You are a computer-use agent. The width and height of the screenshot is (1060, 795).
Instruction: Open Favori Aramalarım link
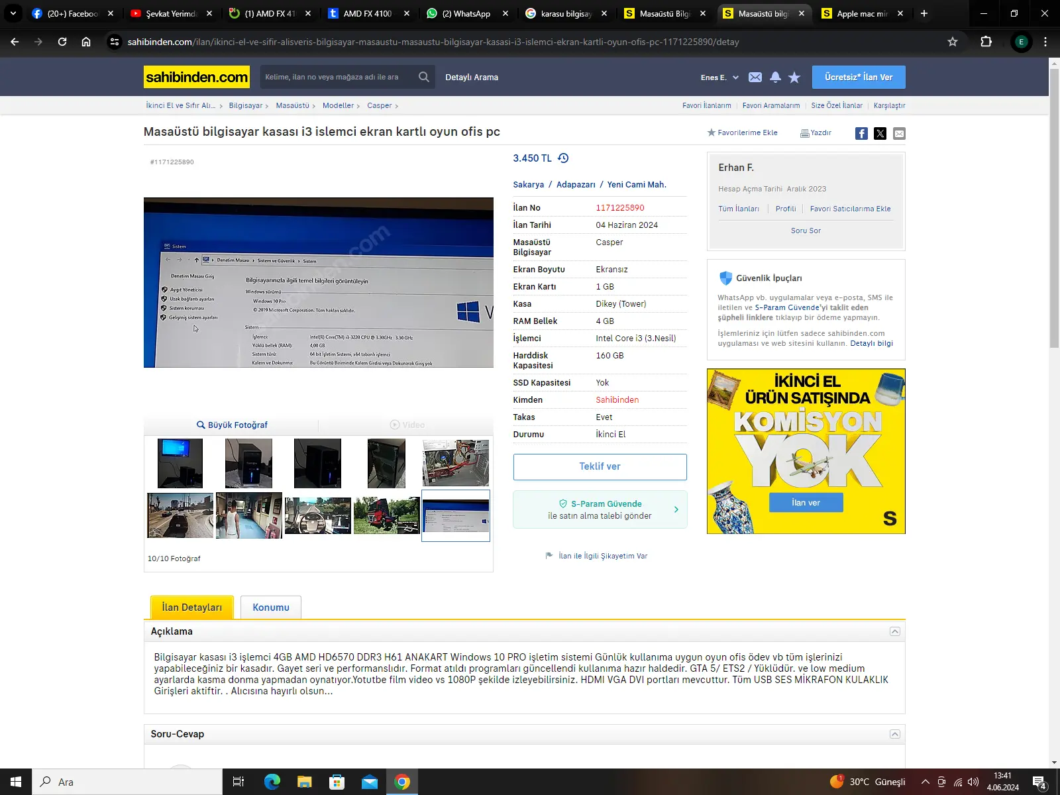(771, 105)
